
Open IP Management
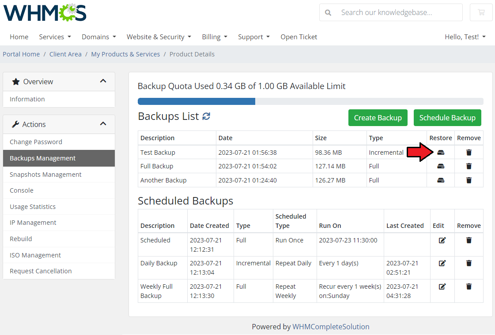pyautogui.click(x=59, y=223)
